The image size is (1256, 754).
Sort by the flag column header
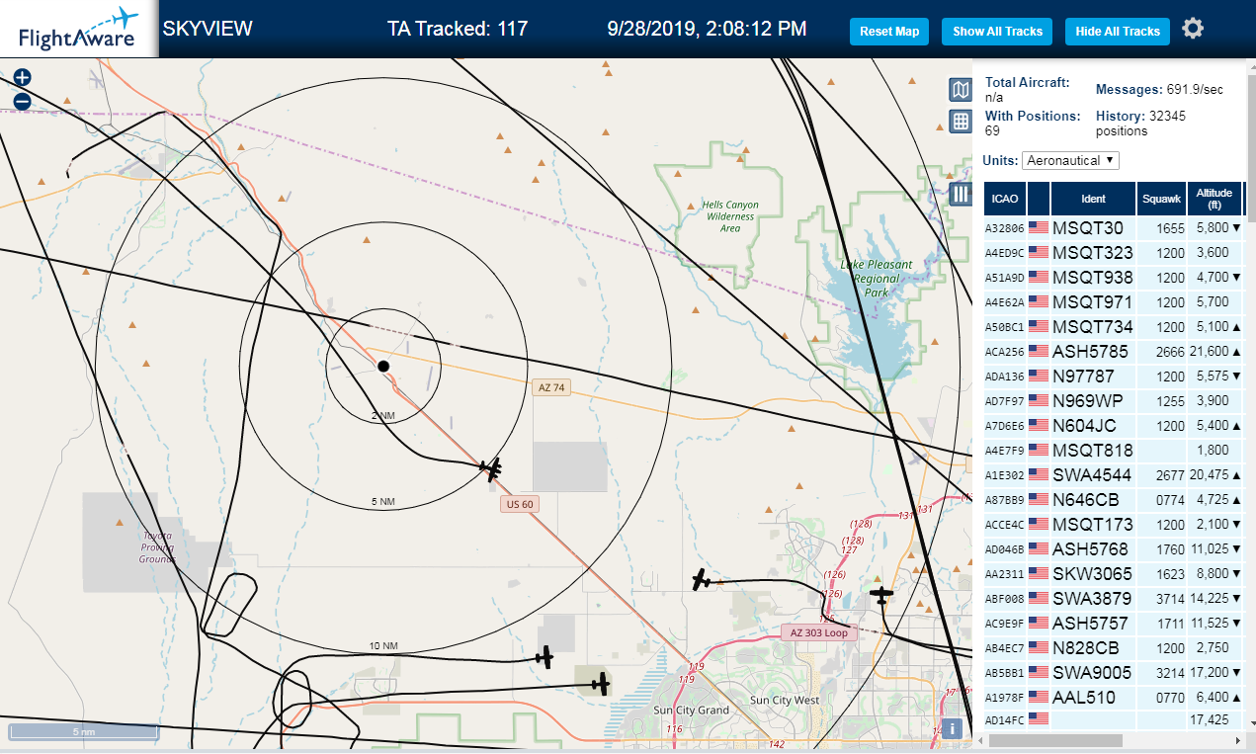[1039, 199]
